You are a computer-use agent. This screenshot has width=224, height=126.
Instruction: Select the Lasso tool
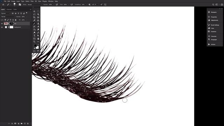pyautogui.click(x=34, y=14)
